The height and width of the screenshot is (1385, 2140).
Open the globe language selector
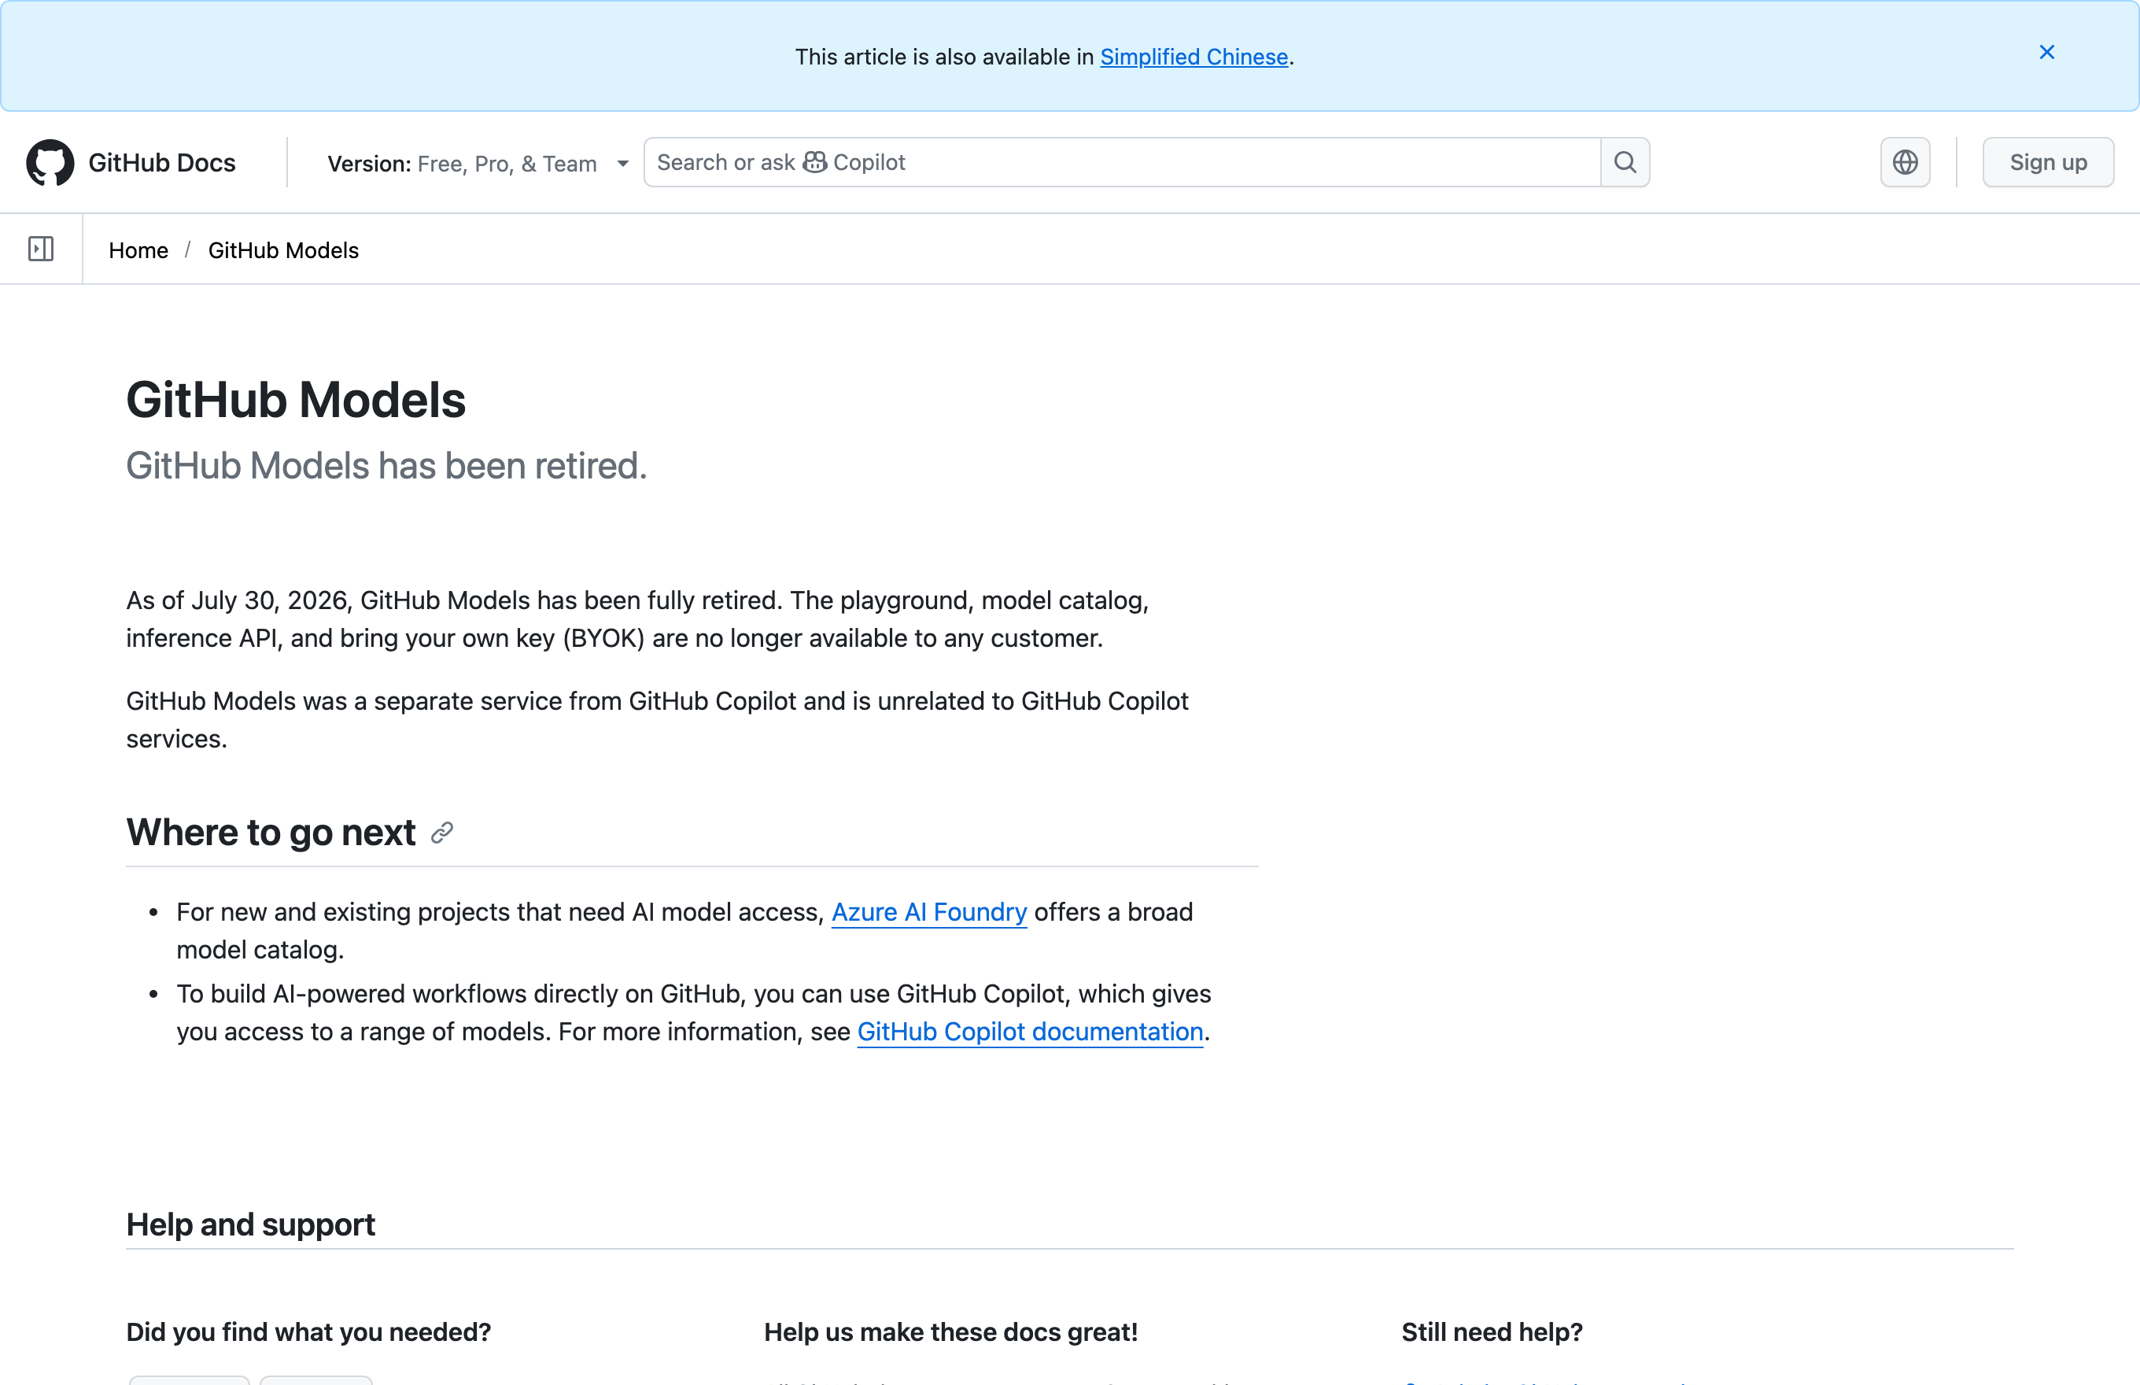pos(1905,163)
